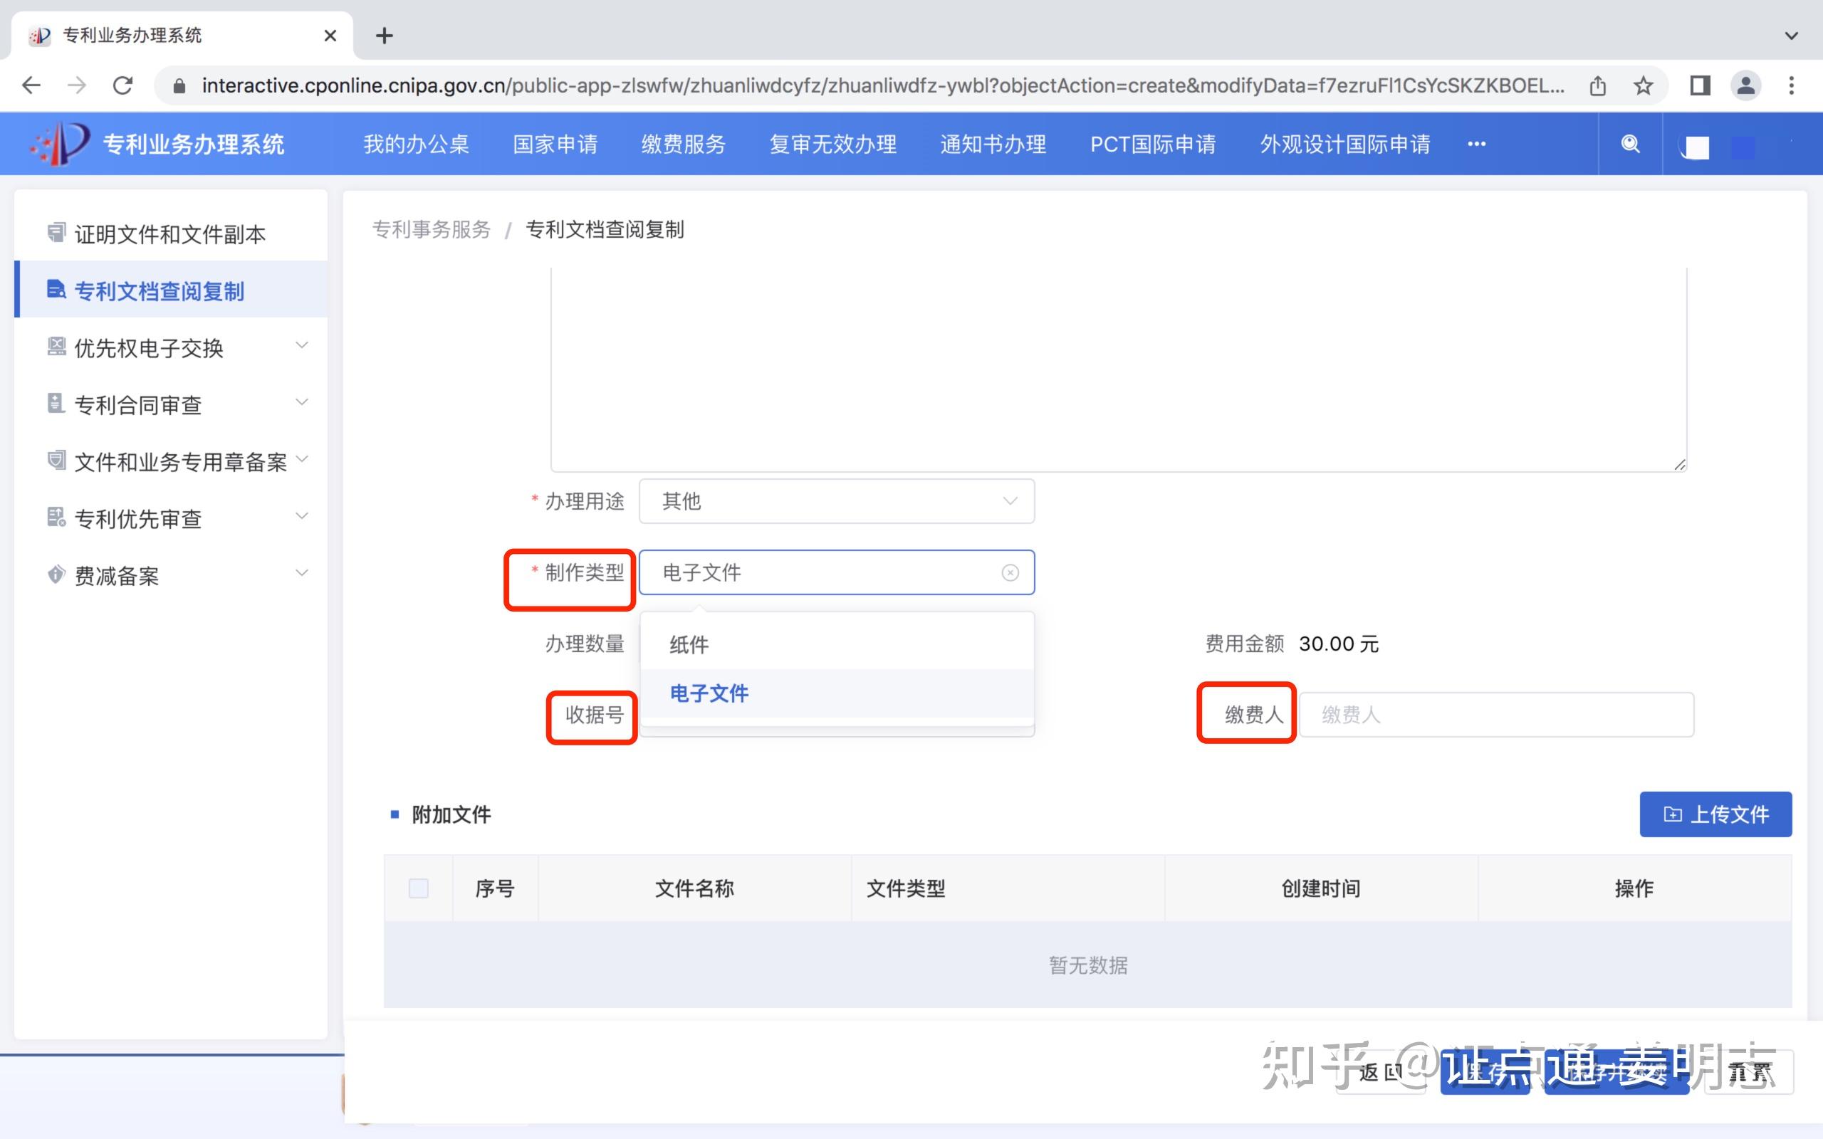Click the search icon in blue header
Image resolution: width=1823 pixels, height=1139 pixels.
tap(1630, 144)
